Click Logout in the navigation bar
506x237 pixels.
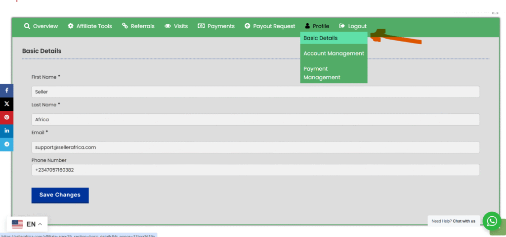pyautogui.click(x=353, y=26)
